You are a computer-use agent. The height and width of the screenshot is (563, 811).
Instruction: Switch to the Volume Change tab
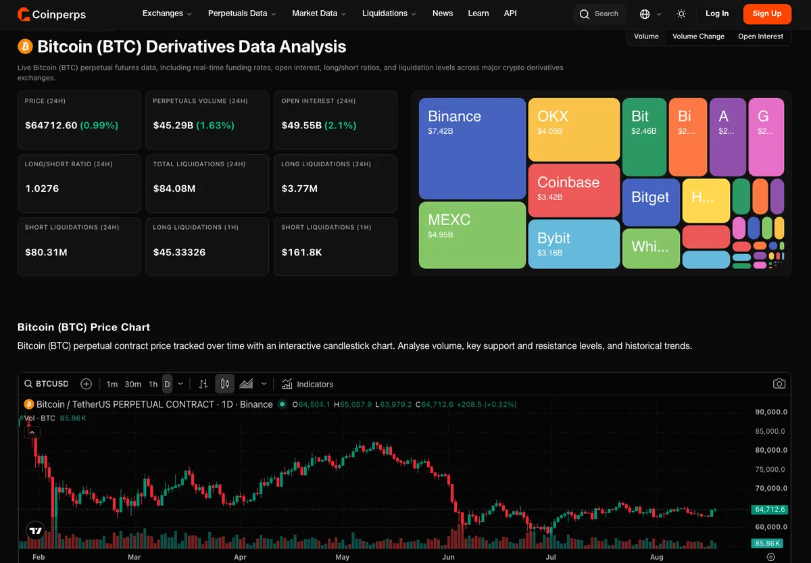coord(698,36)
